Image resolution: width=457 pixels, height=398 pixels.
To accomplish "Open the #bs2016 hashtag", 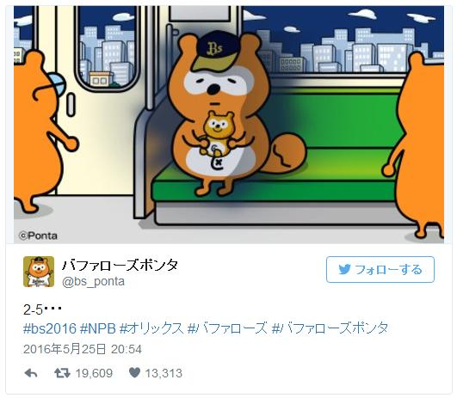I will point(50,328).
